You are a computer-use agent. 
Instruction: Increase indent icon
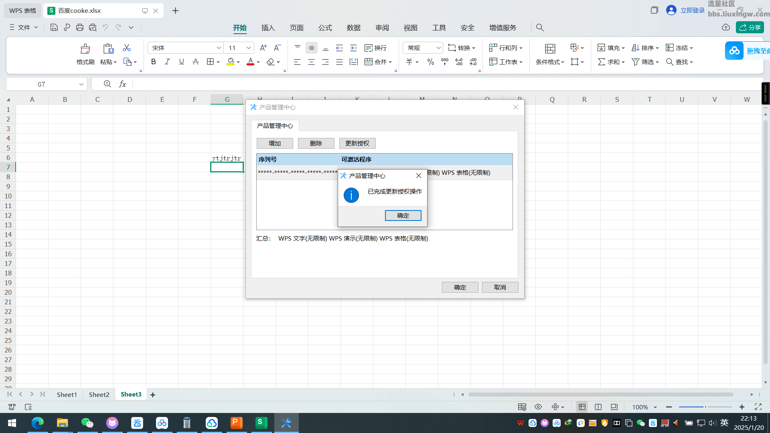click(x=353, y=48)
